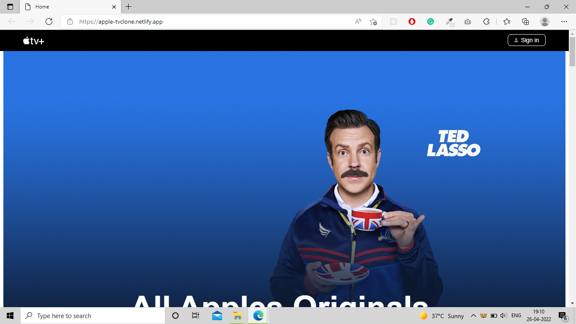Change the ENG input language

point(516,316)
